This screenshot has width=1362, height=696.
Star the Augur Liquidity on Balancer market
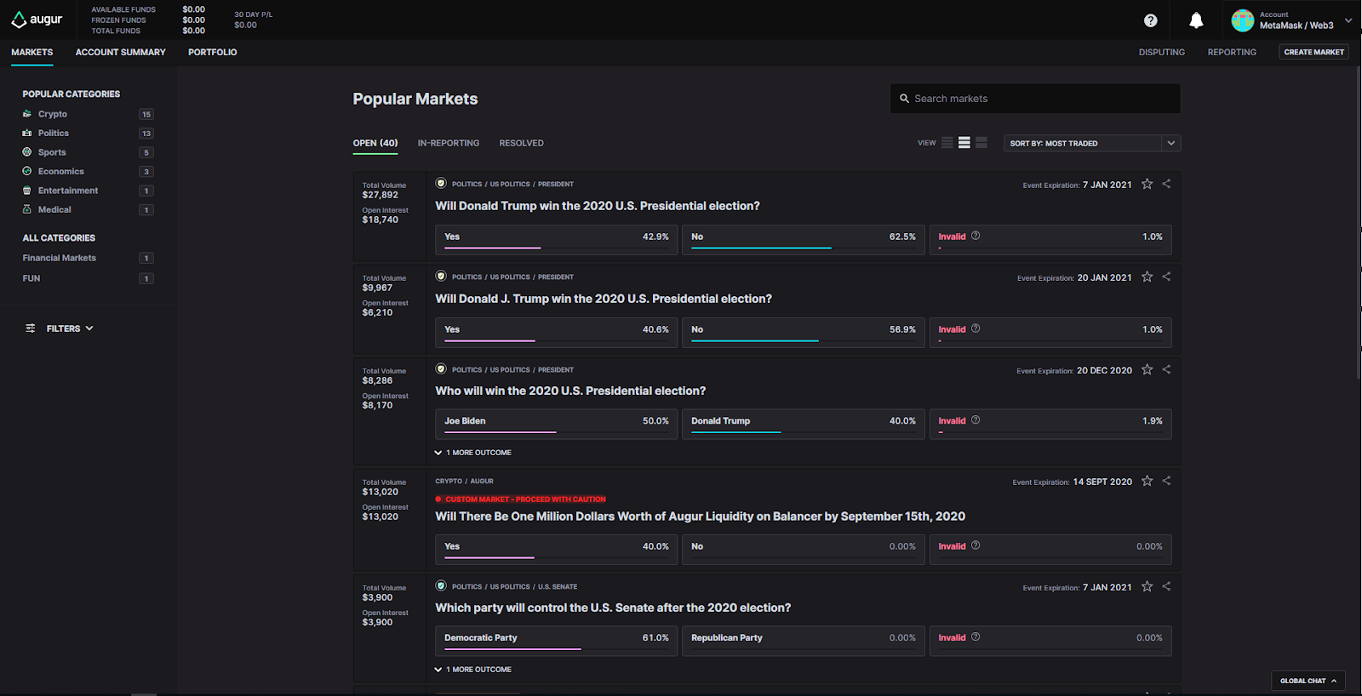pyautogui.click(x=1147, y=481)
